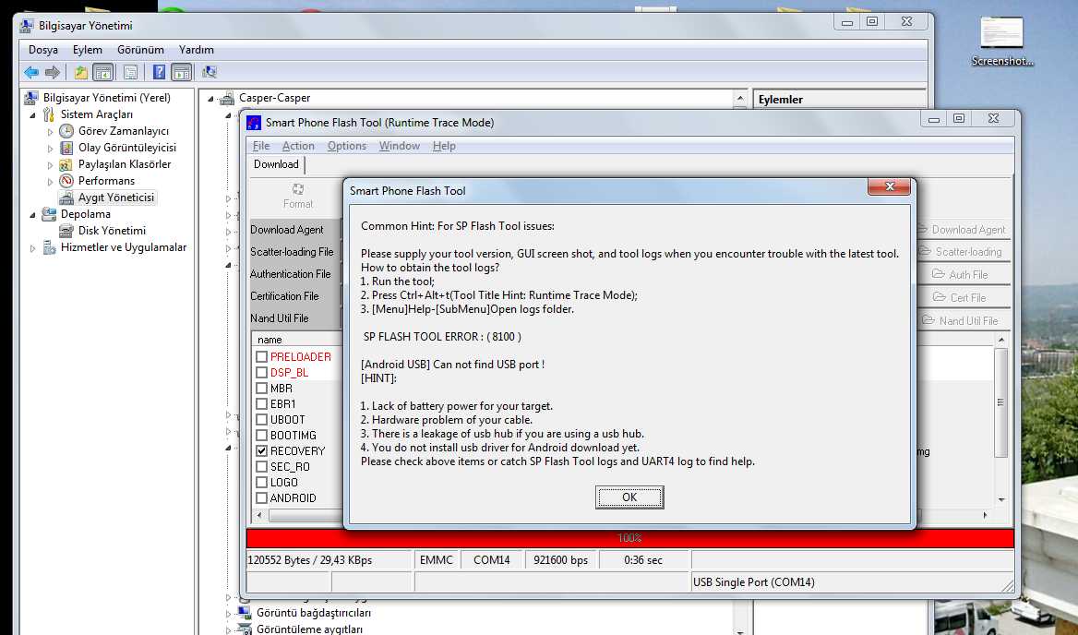This screenshot has height=635, width=1078.
Task: Select Olay Görüntüleyicisi icon in tree
Action: tap(66, 147)
